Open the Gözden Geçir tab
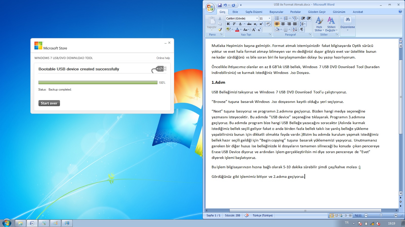The height and width of the screenshot is (227, 405). (317, 12)
